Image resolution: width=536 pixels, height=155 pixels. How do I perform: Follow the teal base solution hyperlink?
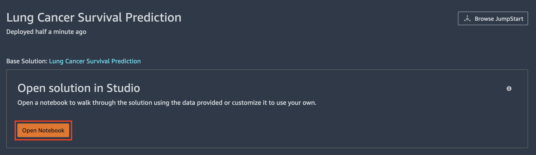[95, 61]
